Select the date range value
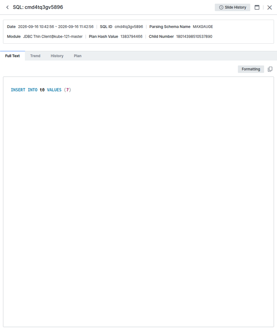The height and width of the screenshot is (332, 277). [x=56, y=27]
